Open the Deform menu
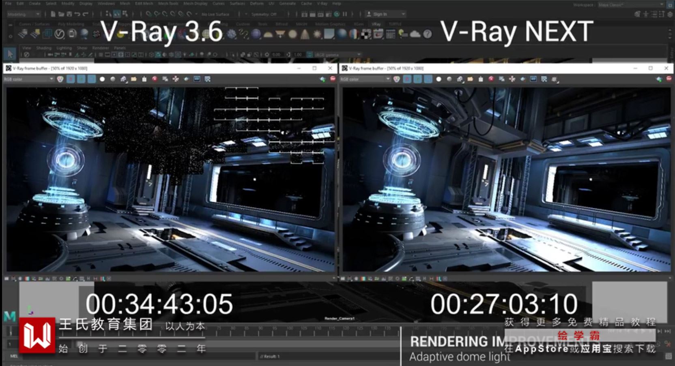675x366 pixels. pos(256,4)
